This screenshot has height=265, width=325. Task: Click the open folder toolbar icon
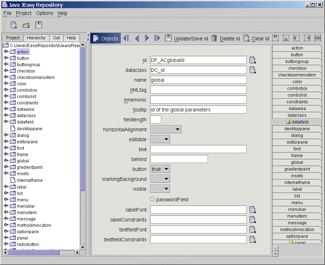click(x=26, y=25)
